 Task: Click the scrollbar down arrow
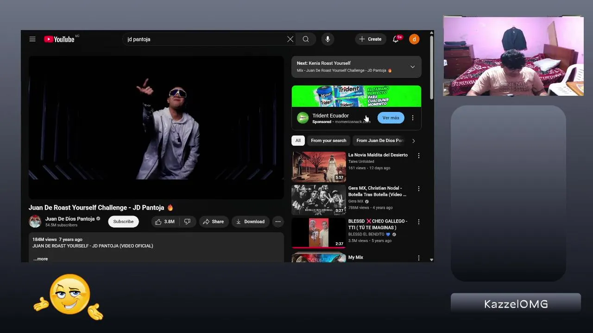[x=432, y=260]
